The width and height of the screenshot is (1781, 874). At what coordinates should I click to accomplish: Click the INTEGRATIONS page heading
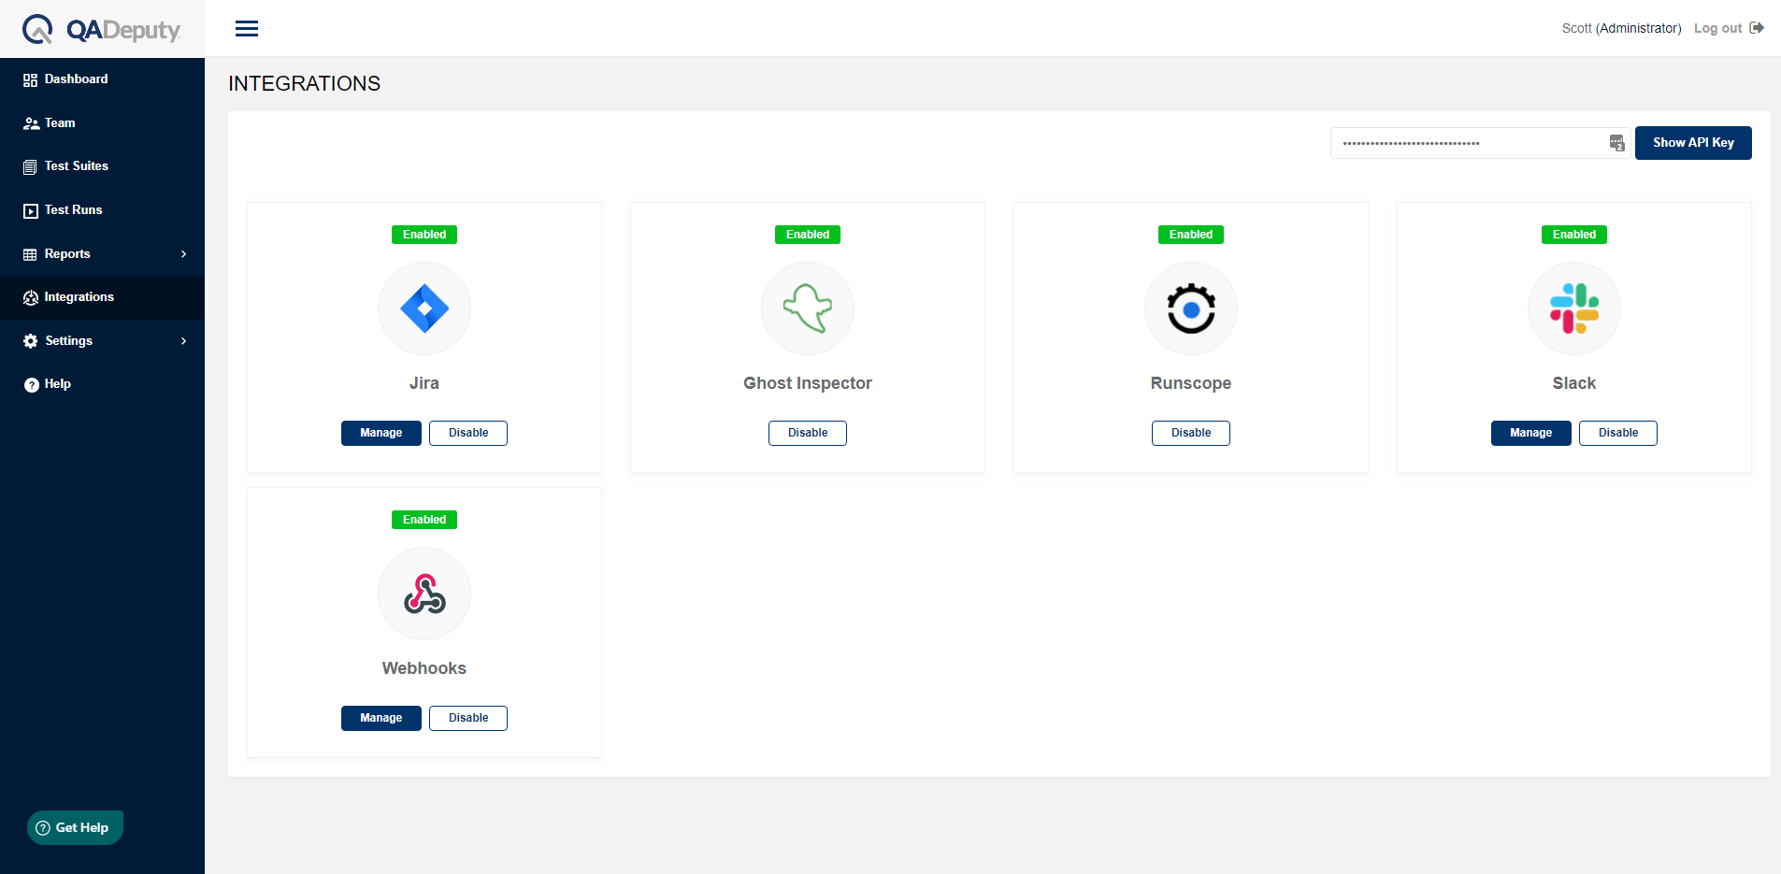(x=305, y=84)
